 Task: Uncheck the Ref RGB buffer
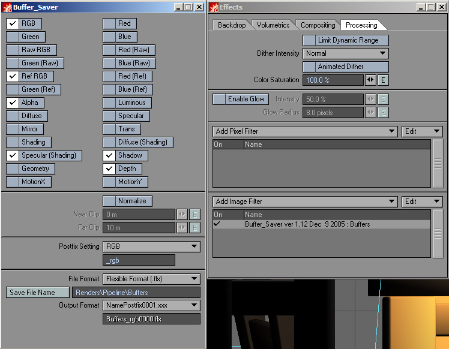click(x=13, y=76)
